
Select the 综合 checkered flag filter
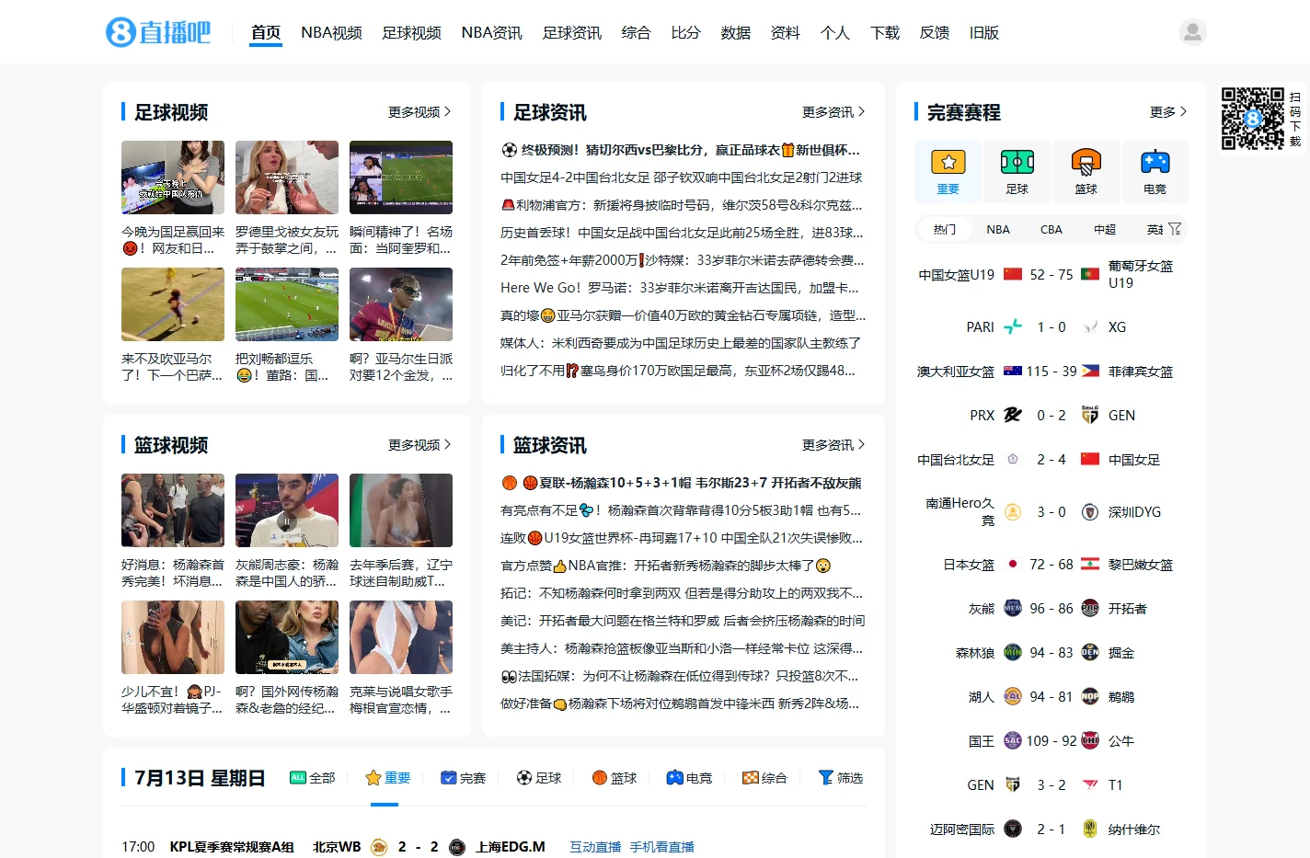tap(764, 778)
